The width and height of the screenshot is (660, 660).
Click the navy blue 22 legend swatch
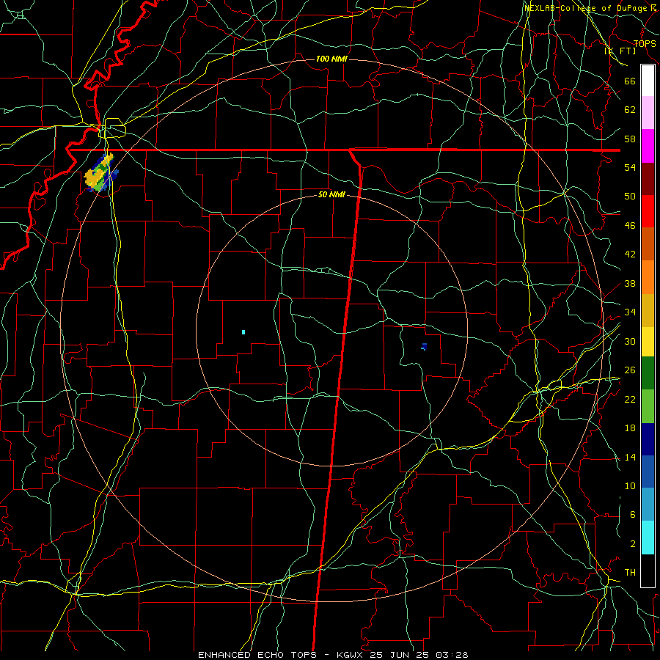pos(648,439)
